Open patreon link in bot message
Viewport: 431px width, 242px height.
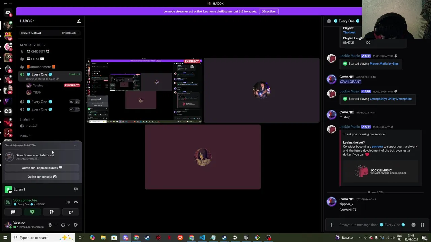(x=377, y=147)
